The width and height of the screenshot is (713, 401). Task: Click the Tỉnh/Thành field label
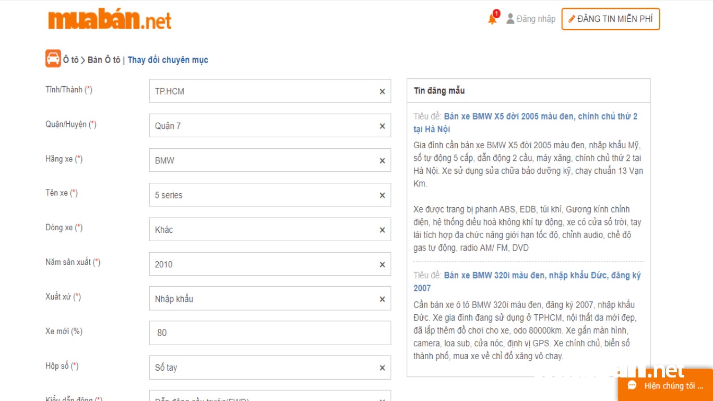tap(69, 90)
